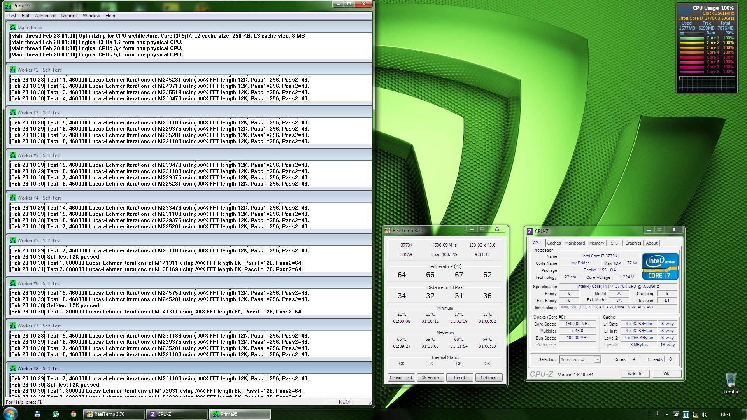Viewport: 747px width, 420px height.
Task: Click the ASUS tray icon
Action: (x=676, y=414)
